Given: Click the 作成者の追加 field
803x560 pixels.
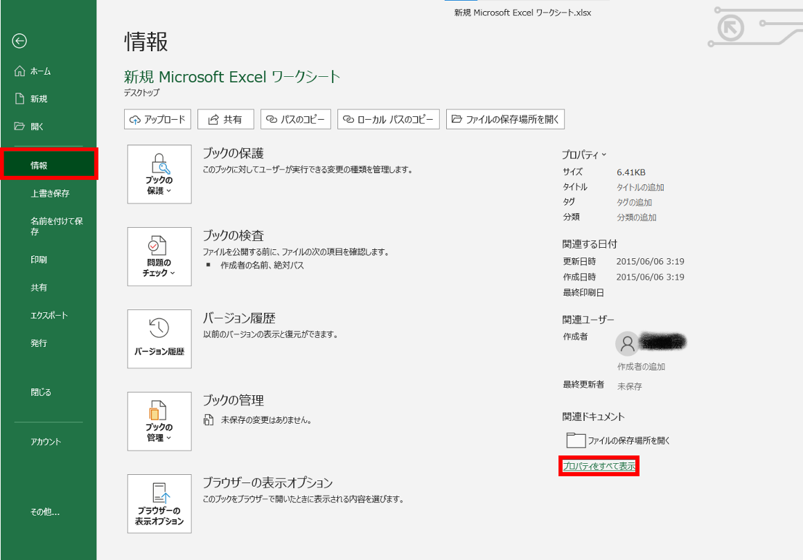Looking at the screenshot, I should pyautogui.click(x=641, y=366).
